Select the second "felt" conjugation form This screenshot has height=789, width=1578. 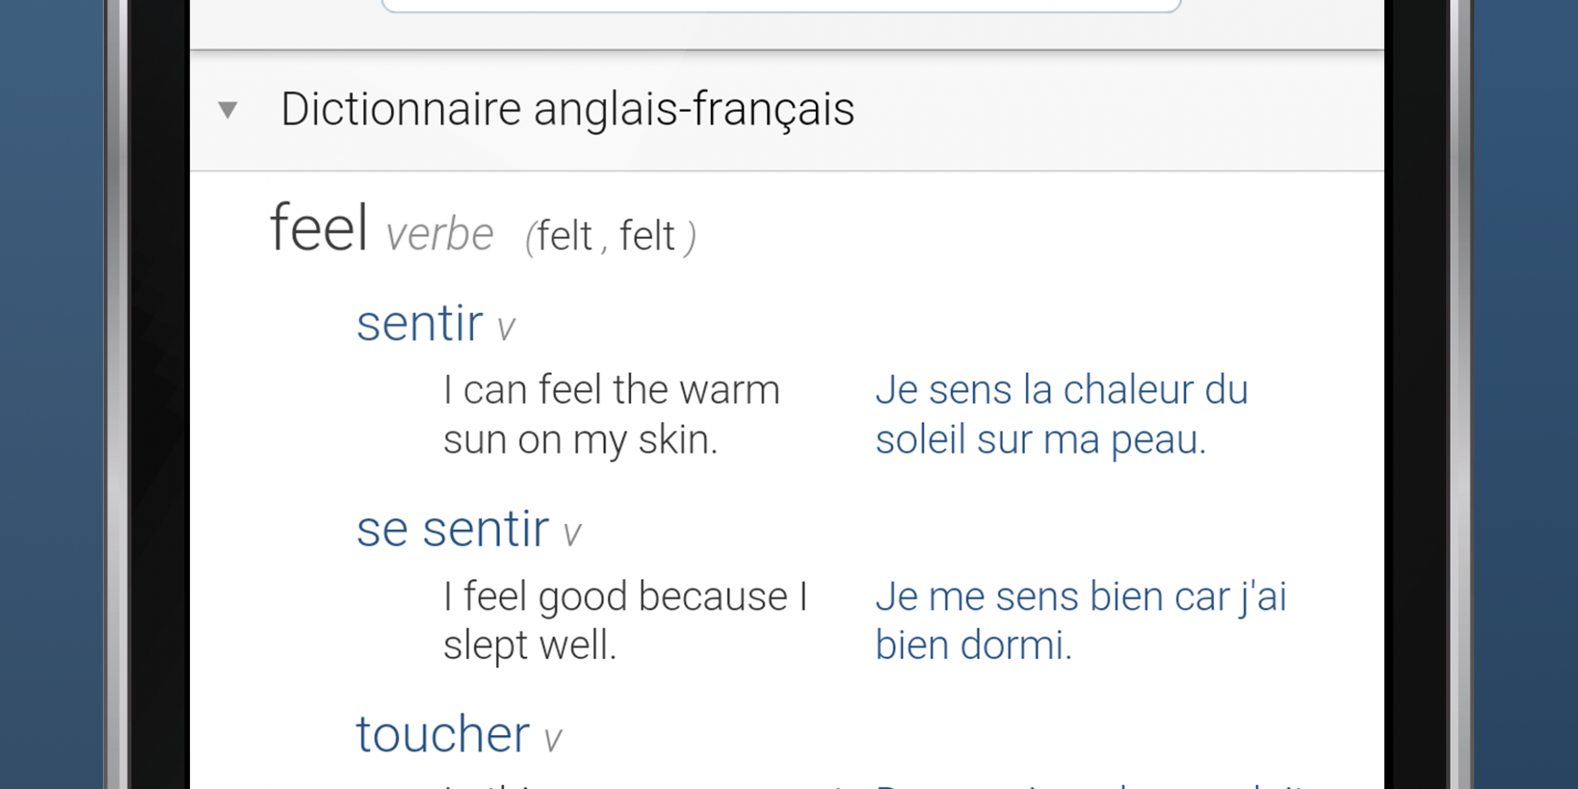click(647, 236)
